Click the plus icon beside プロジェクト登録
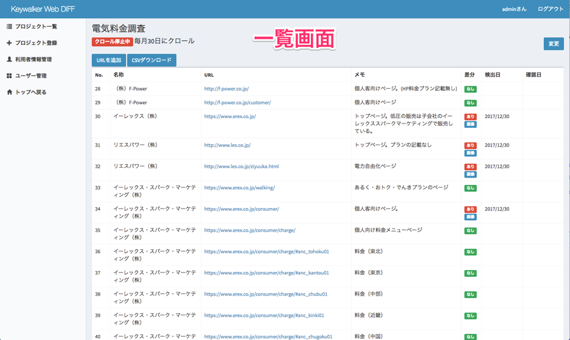The width and height of the screenshot is (570, 340). click(x=10, y=43)
